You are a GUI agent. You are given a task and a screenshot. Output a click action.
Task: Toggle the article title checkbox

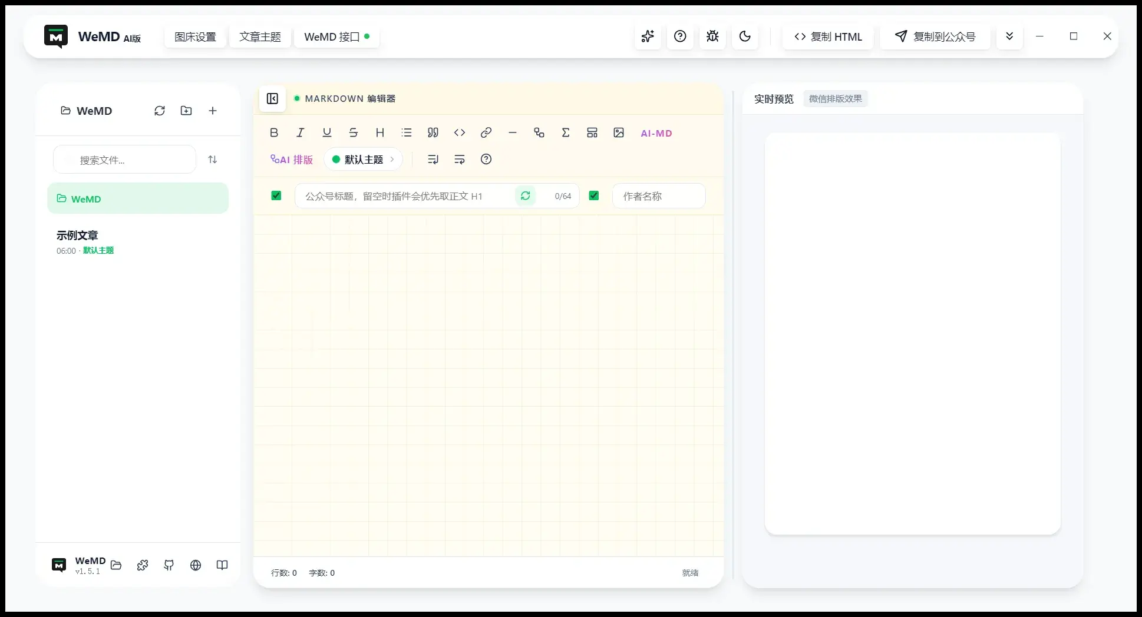[x=276, y=195]
